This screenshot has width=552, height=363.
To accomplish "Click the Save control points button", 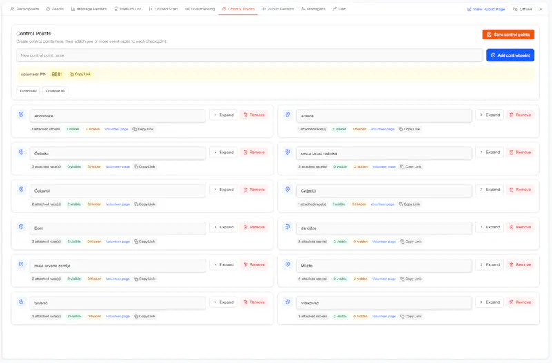I will pyautogui.click(x=509, y=35).
